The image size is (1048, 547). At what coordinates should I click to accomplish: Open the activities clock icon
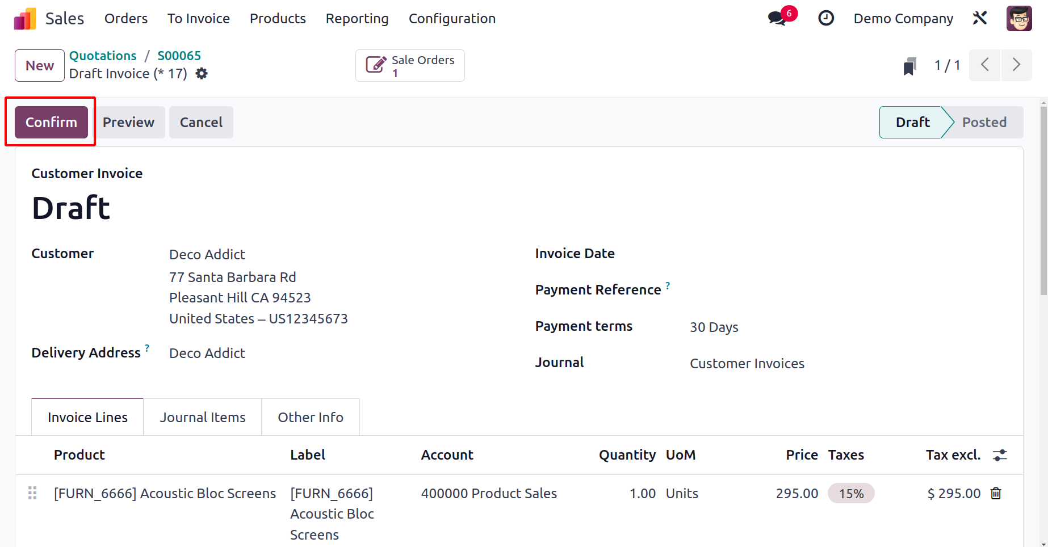[826, 18]
